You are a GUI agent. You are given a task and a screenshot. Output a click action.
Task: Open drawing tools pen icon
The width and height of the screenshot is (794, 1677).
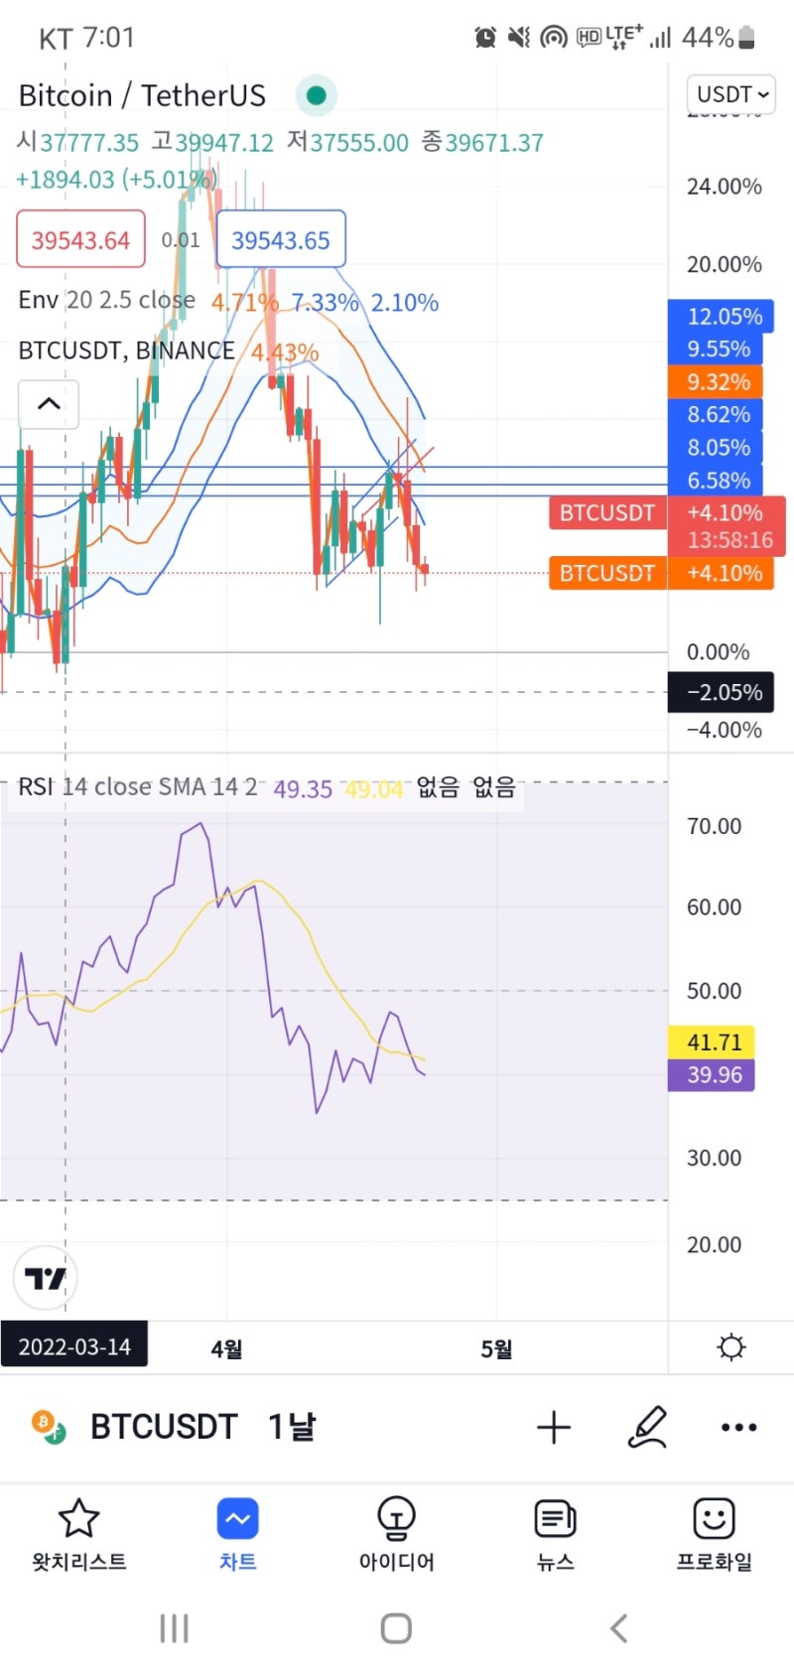647,1428
